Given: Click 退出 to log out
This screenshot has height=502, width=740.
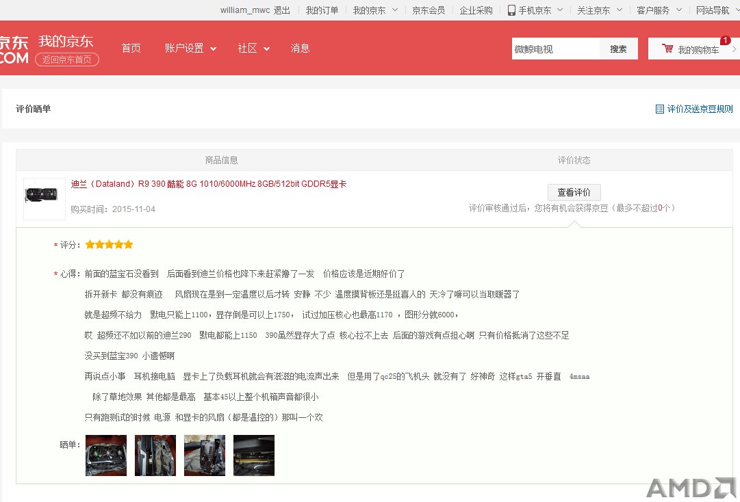Looking at the screenshot, I should (x=282, y=10).
